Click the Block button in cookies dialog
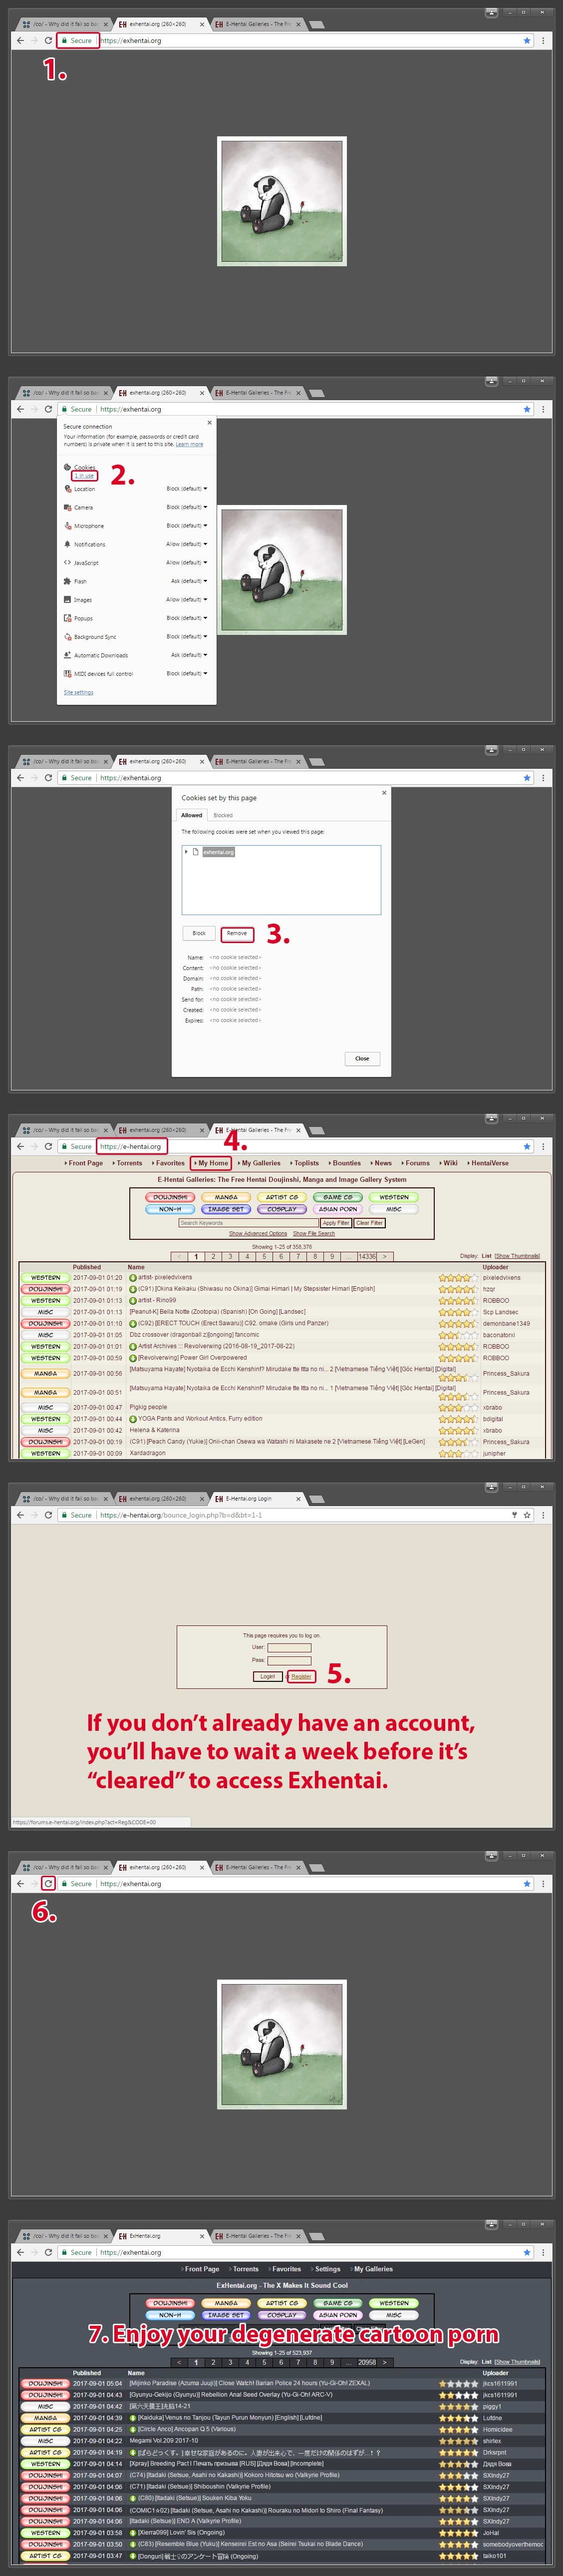The width and height of the screenshot is (563, 2576). pos(198,934)
